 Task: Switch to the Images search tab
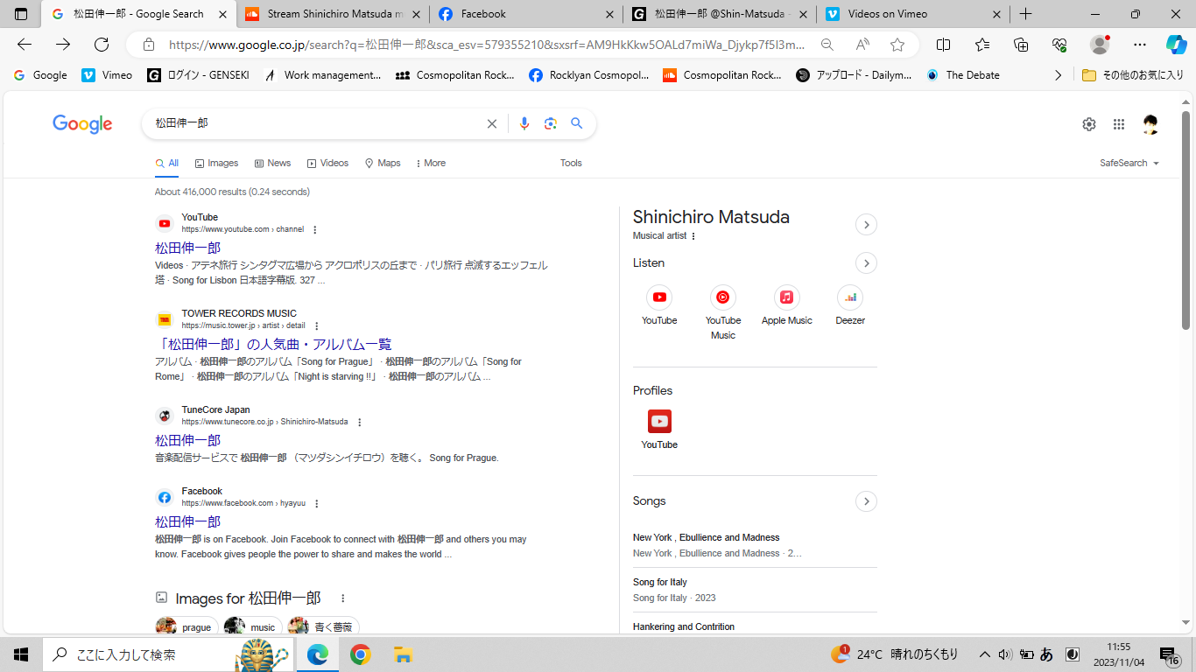click(216, 164)
